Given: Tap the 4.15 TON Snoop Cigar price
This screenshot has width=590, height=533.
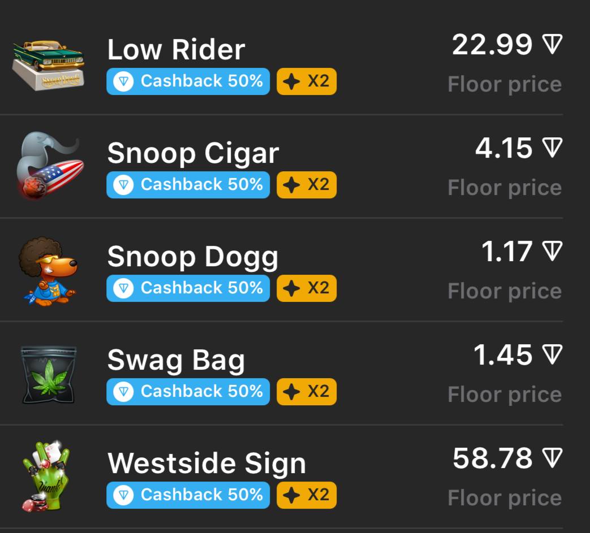Looking at the screenshot, I should click(x=519, y=148).
